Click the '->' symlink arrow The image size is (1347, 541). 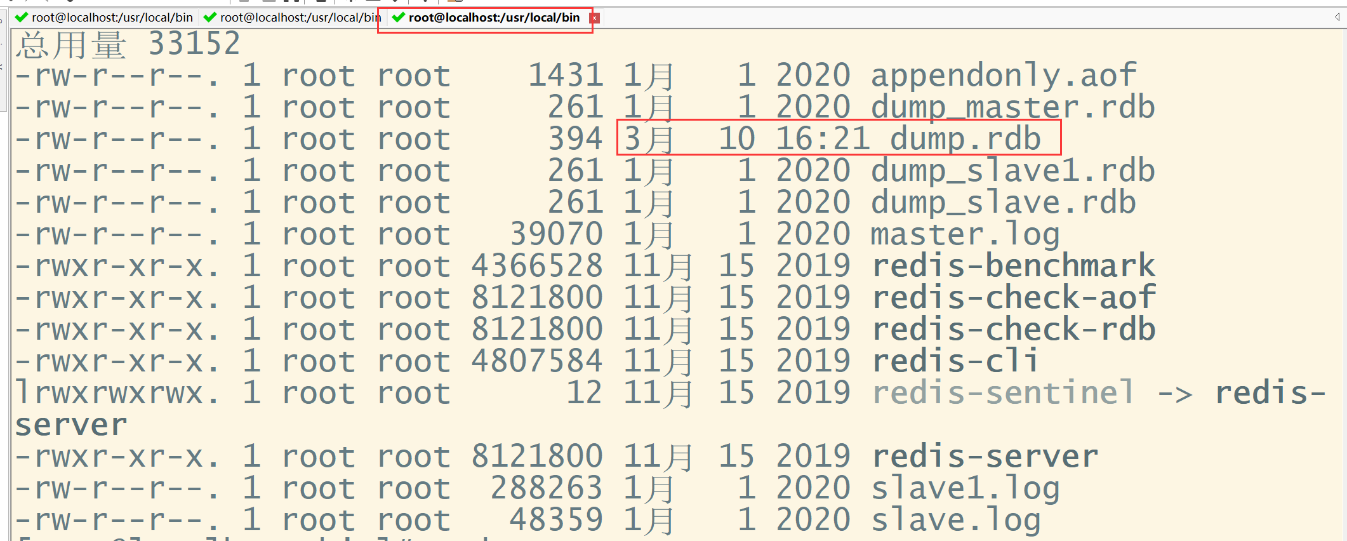point(1174,394)
